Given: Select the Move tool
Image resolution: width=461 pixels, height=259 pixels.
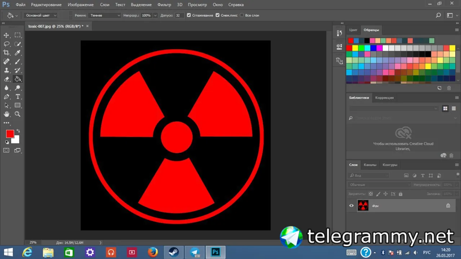Looking at the screenshot, I should [x=6, y=35].
